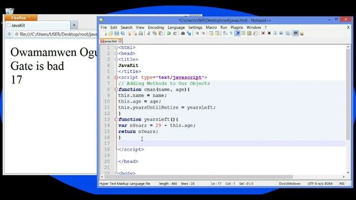The image size is (356, 200).
Task: Click the Dos\Windows status bar entry
Action: coord(290,184)
